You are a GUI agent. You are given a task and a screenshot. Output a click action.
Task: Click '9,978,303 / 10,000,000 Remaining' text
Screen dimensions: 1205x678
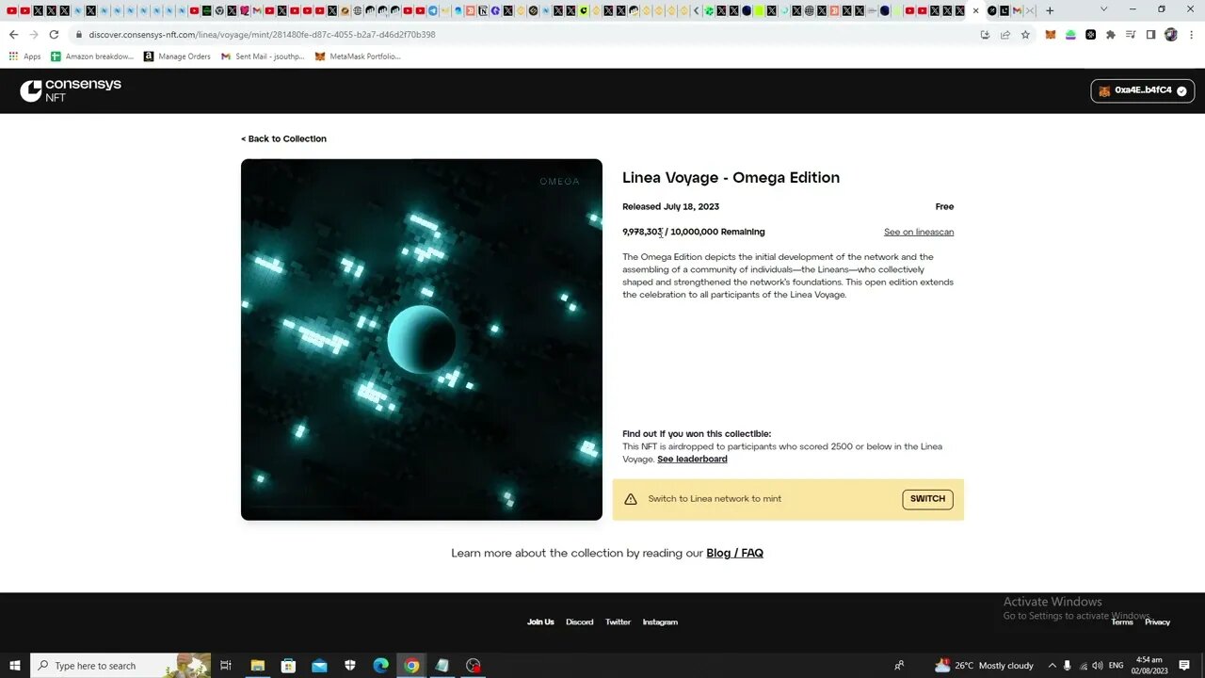[x=694, y=232]
